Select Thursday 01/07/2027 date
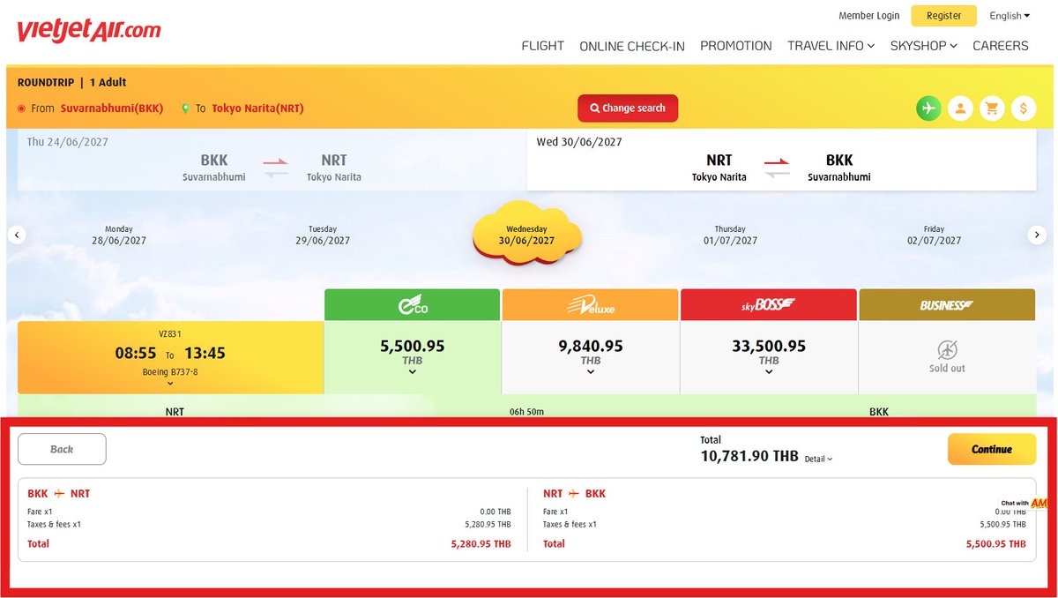The image size is (1058, 598). 730,235
